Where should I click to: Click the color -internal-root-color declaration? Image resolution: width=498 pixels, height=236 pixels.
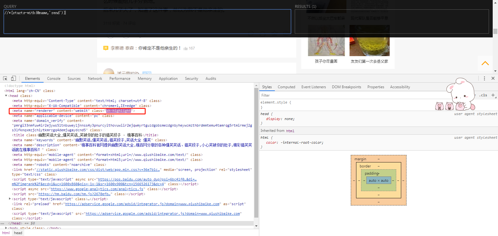pyautogui.click(x=295, y=142)
